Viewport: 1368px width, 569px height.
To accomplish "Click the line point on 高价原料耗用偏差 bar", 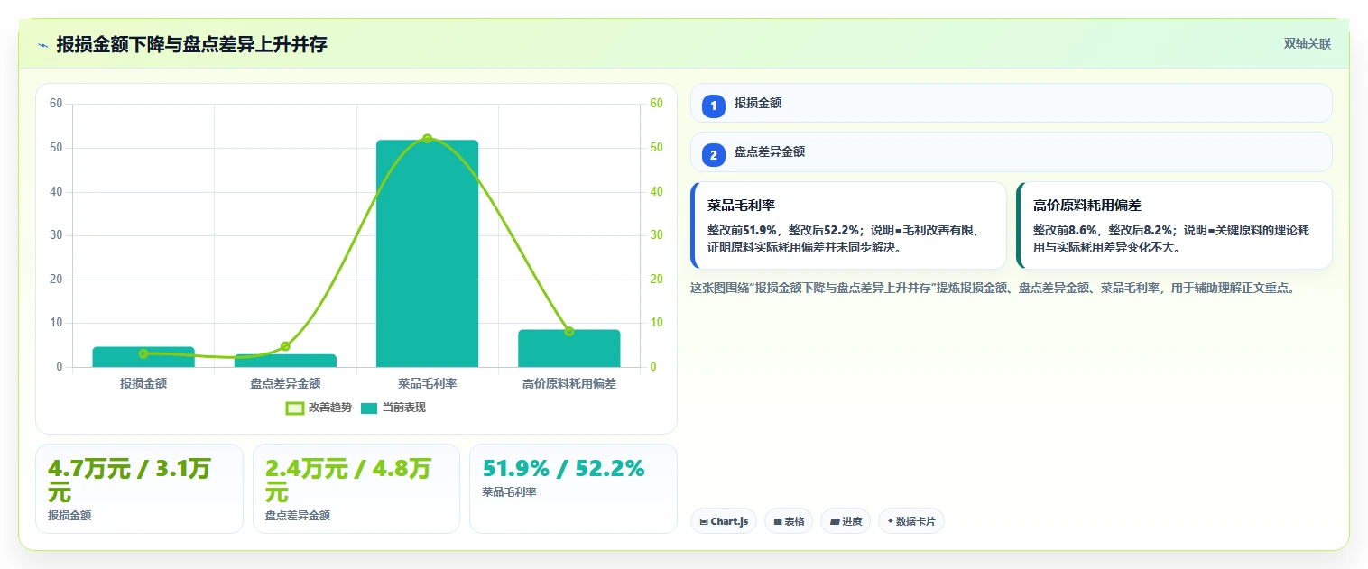I will click(569, 332).
